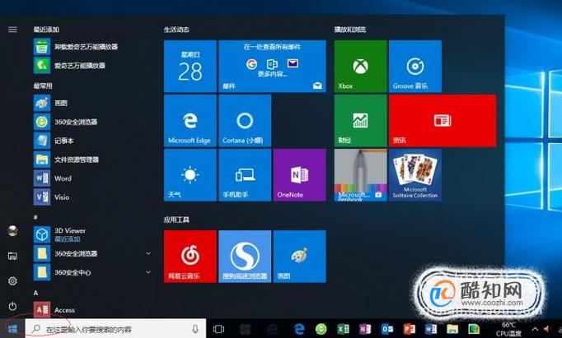Screen dimensions: 562x338
Task: Click the A letter header in app list
Action: (x=35, y=293)
